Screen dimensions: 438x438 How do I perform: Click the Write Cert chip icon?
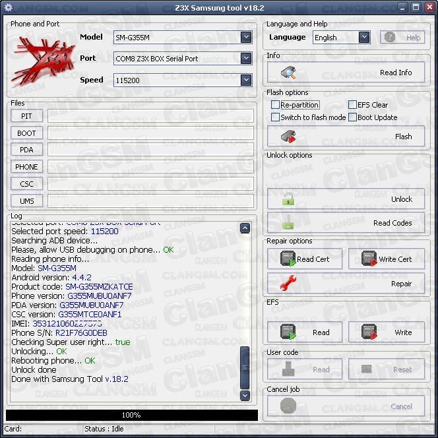pyautogui.click(x=369, y=259)
